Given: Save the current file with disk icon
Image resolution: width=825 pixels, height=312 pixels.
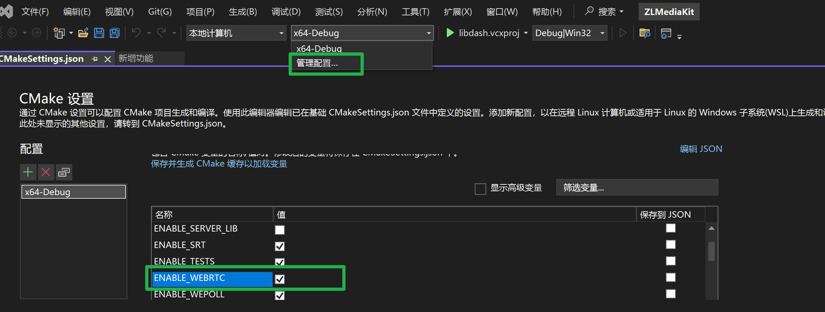Looking at the screenshot, I should click(99, 33).
